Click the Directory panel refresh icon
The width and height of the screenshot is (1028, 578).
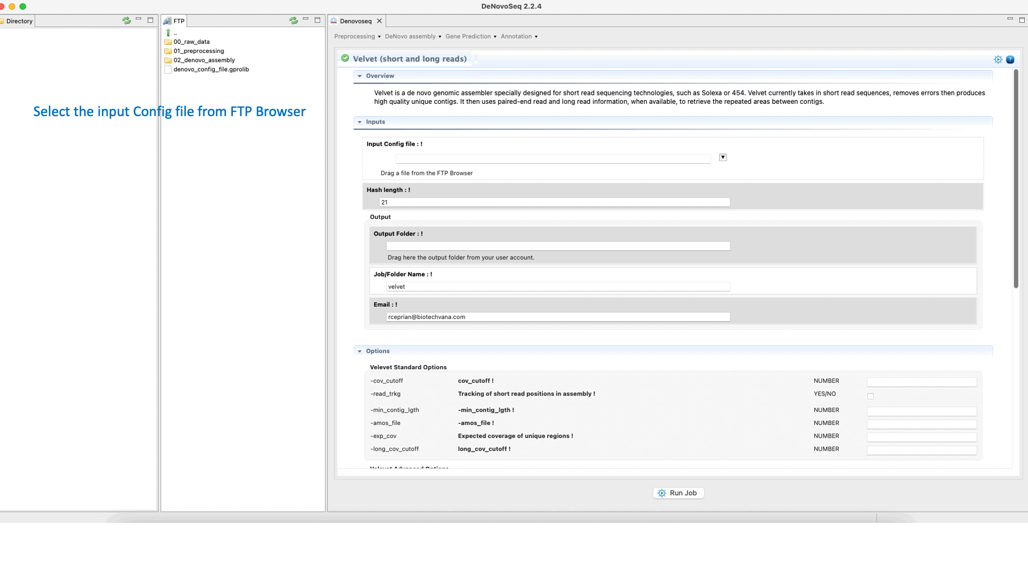pyautogui.click(x=126, y=20)
